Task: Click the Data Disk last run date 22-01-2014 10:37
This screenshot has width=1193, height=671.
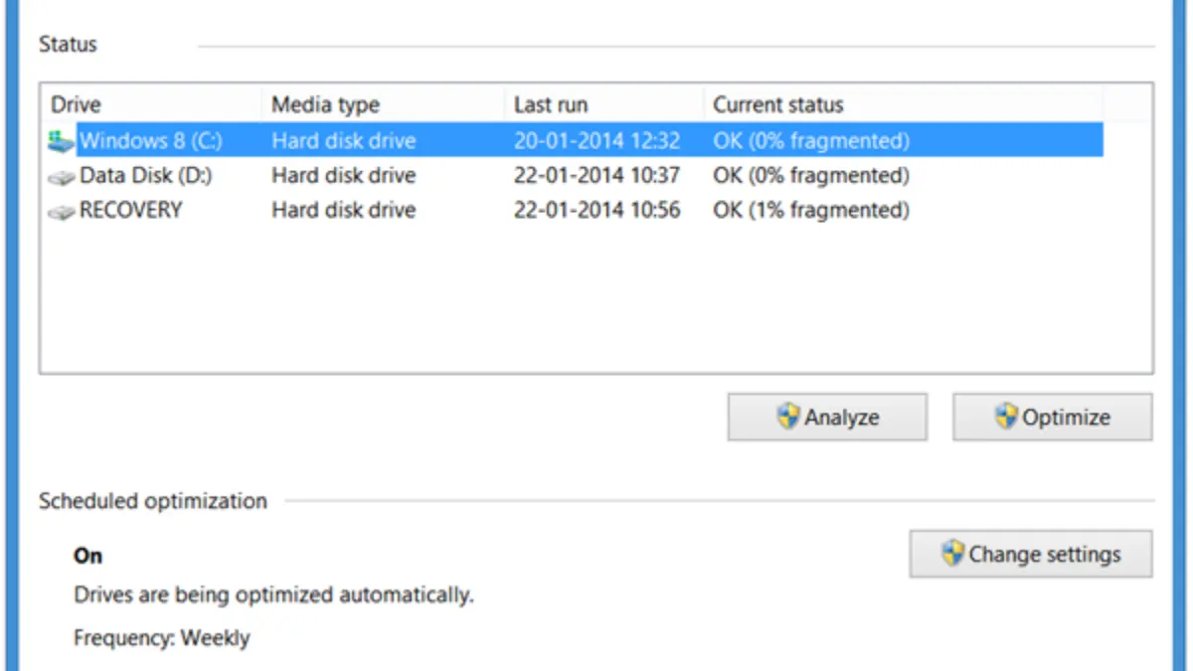Action: pyautogui.click(x=596, y=176)
